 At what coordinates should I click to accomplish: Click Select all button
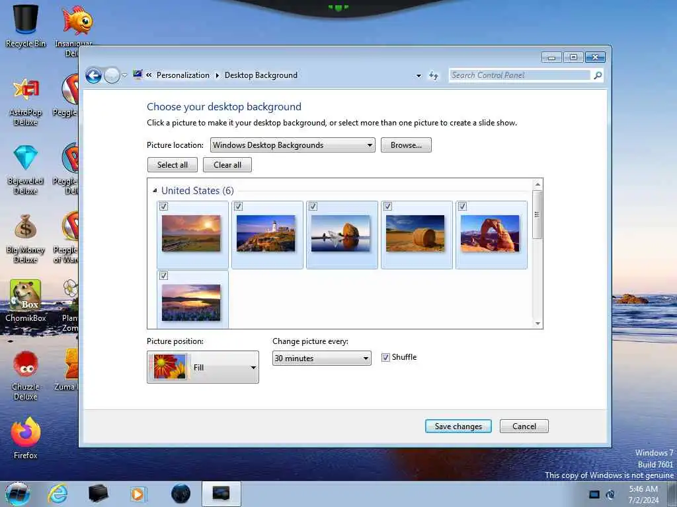click(173, 164)
